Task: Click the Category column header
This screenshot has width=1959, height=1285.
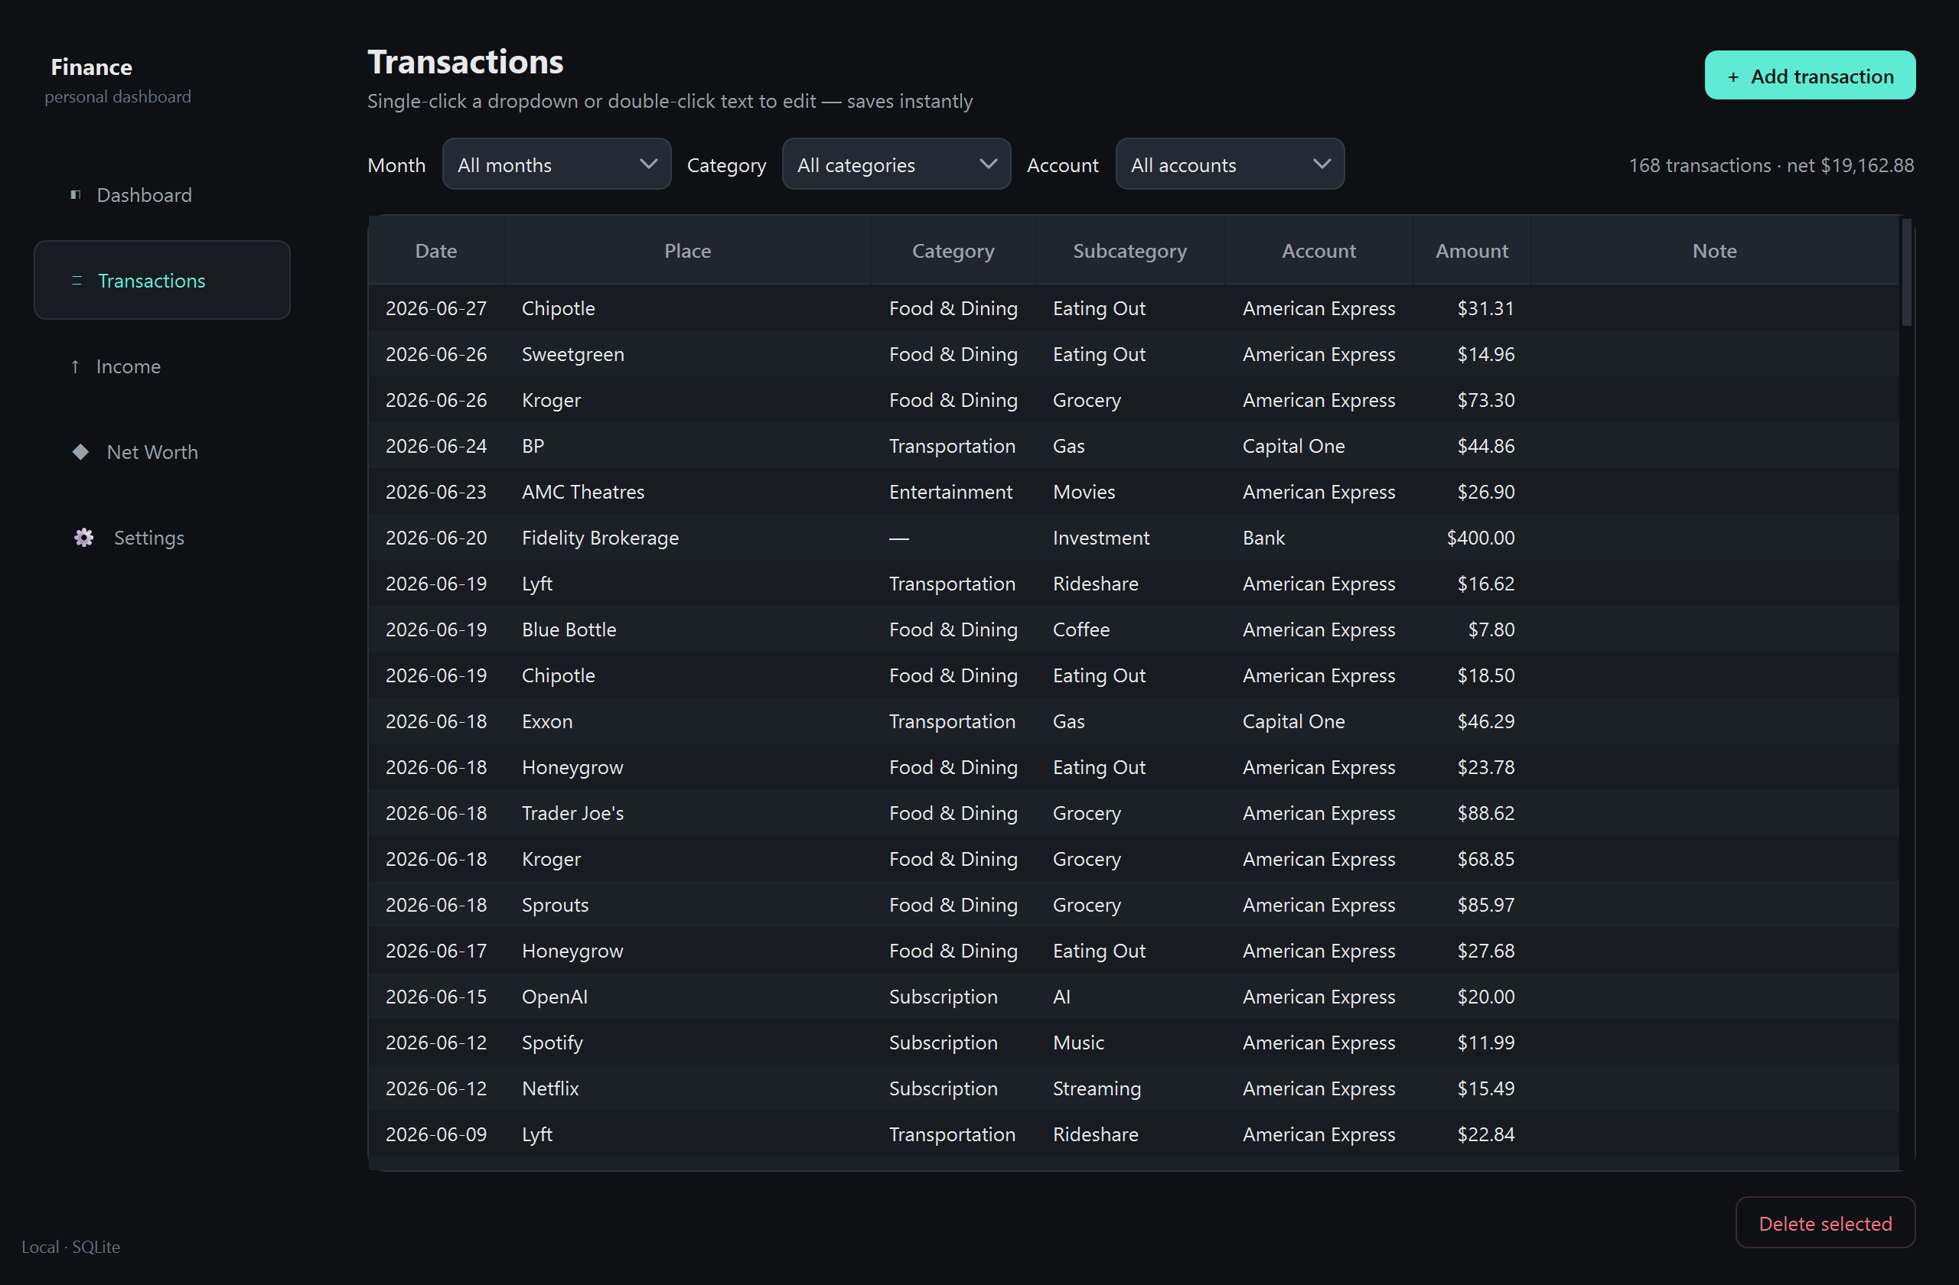Action: pyautogui.click(x=953, y=251)
